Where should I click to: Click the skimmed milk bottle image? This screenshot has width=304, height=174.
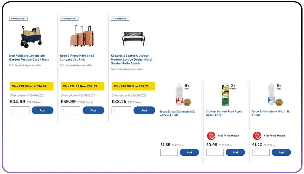click(x=179, y=95)
